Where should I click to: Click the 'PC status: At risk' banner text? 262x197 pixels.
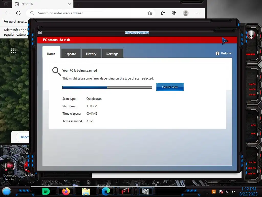pos(57,40)
